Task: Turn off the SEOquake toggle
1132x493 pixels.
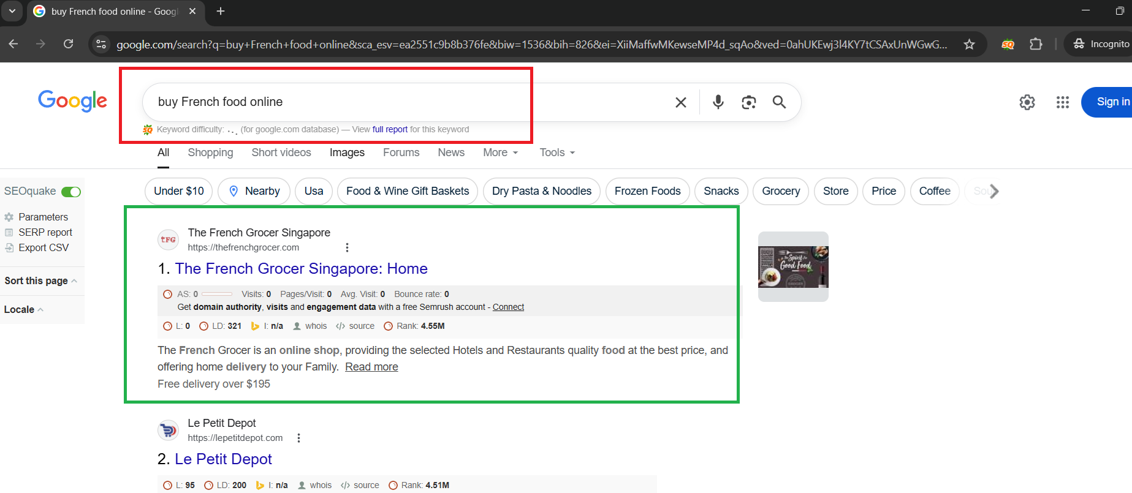Action: click(x=71, y=192)
